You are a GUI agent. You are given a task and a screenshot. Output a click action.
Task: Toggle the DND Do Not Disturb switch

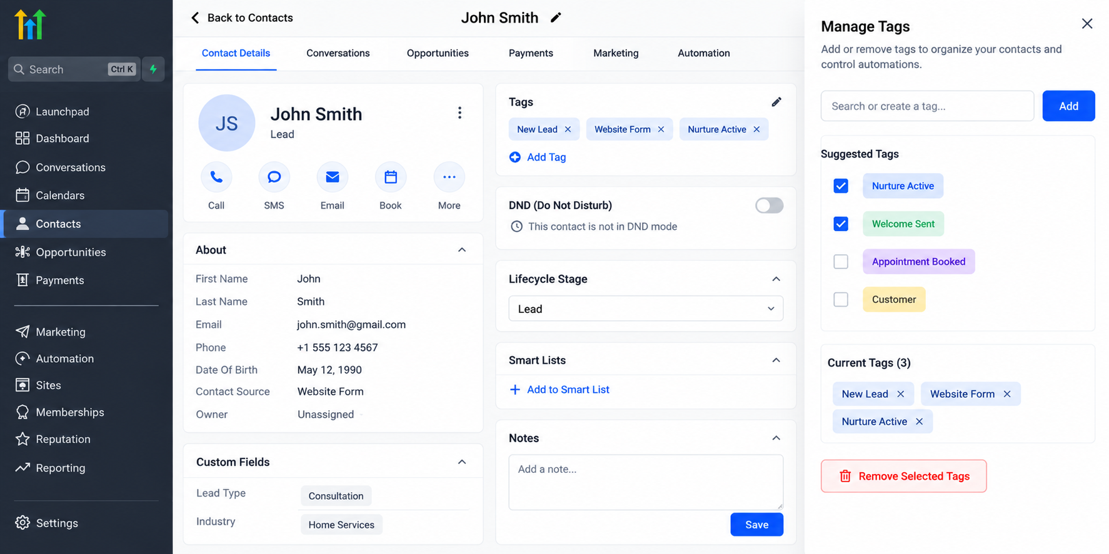tap(769, 205)
